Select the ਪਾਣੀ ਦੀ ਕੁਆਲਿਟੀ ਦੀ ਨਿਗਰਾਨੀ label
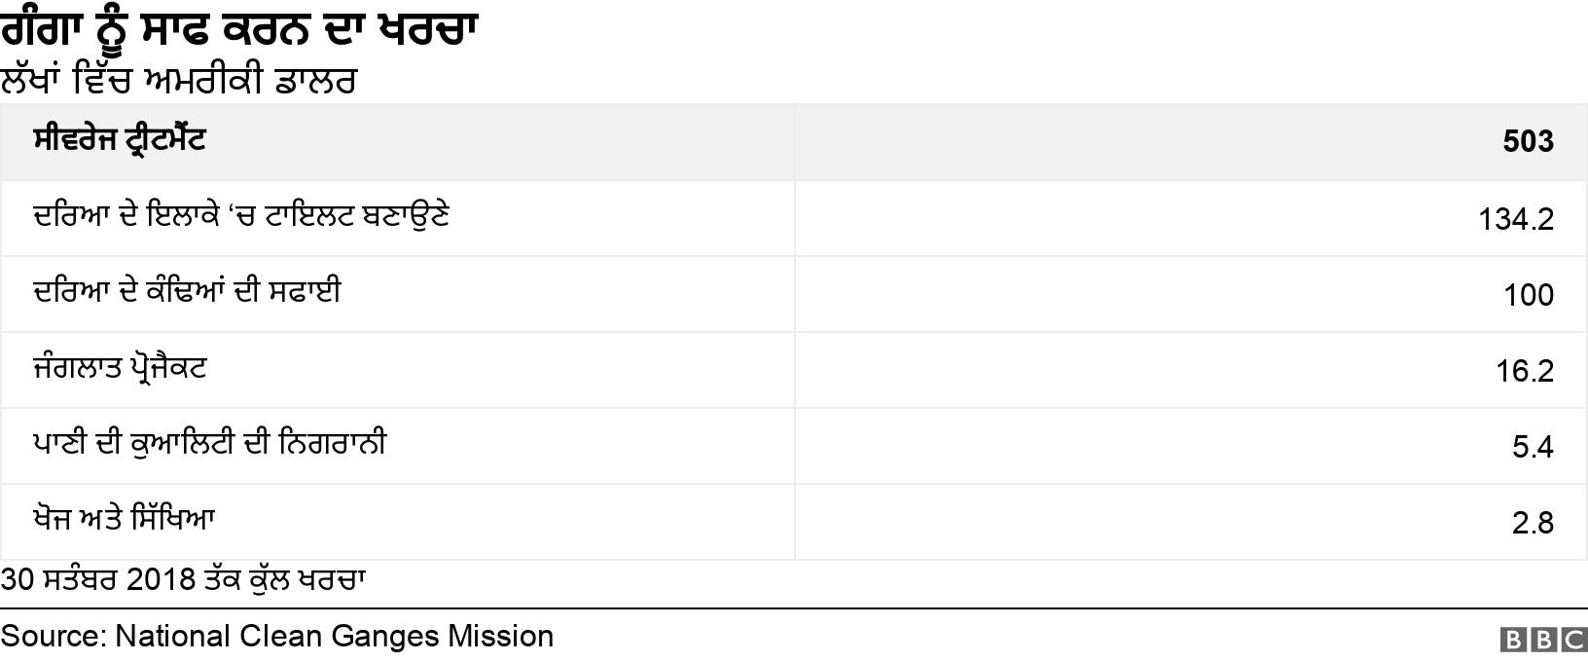Image resolution: width=1588 pixels, height=662 pixels. tap(209, 444)
